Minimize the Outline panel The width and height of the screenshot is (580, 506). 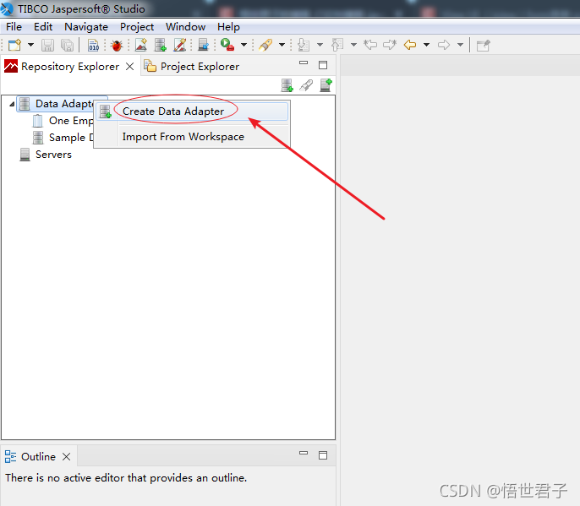click(304, 453)
